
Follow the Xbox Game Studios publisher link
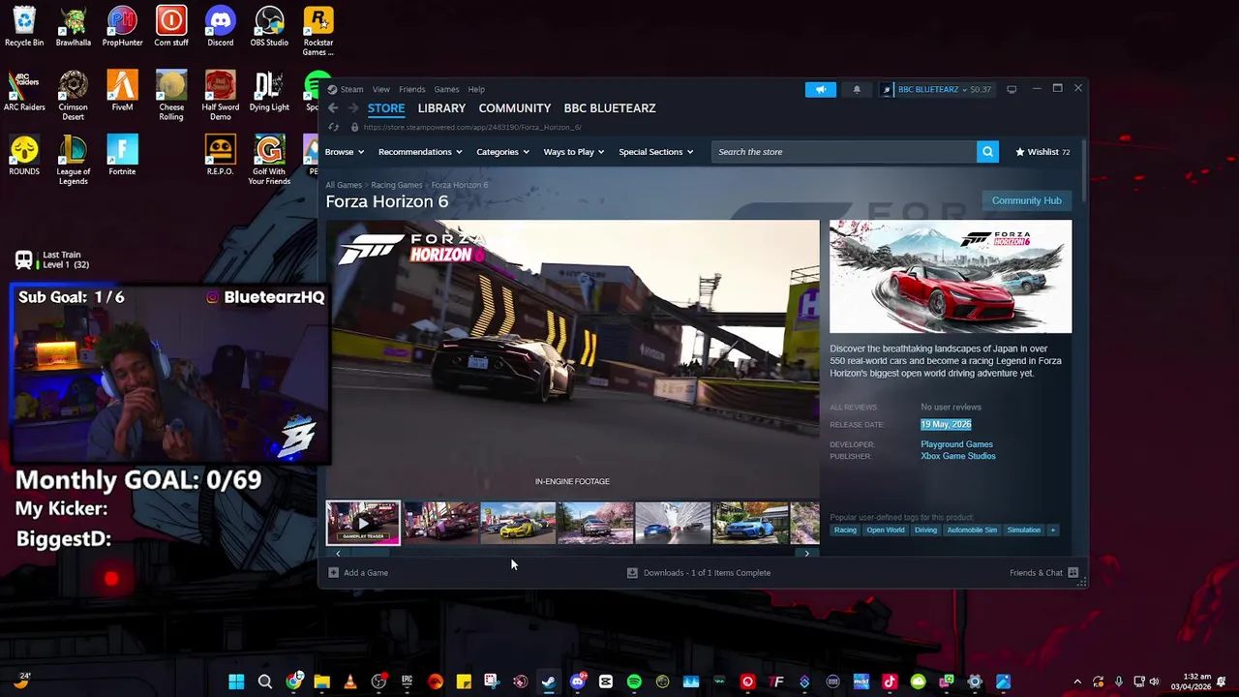point(958,456)
